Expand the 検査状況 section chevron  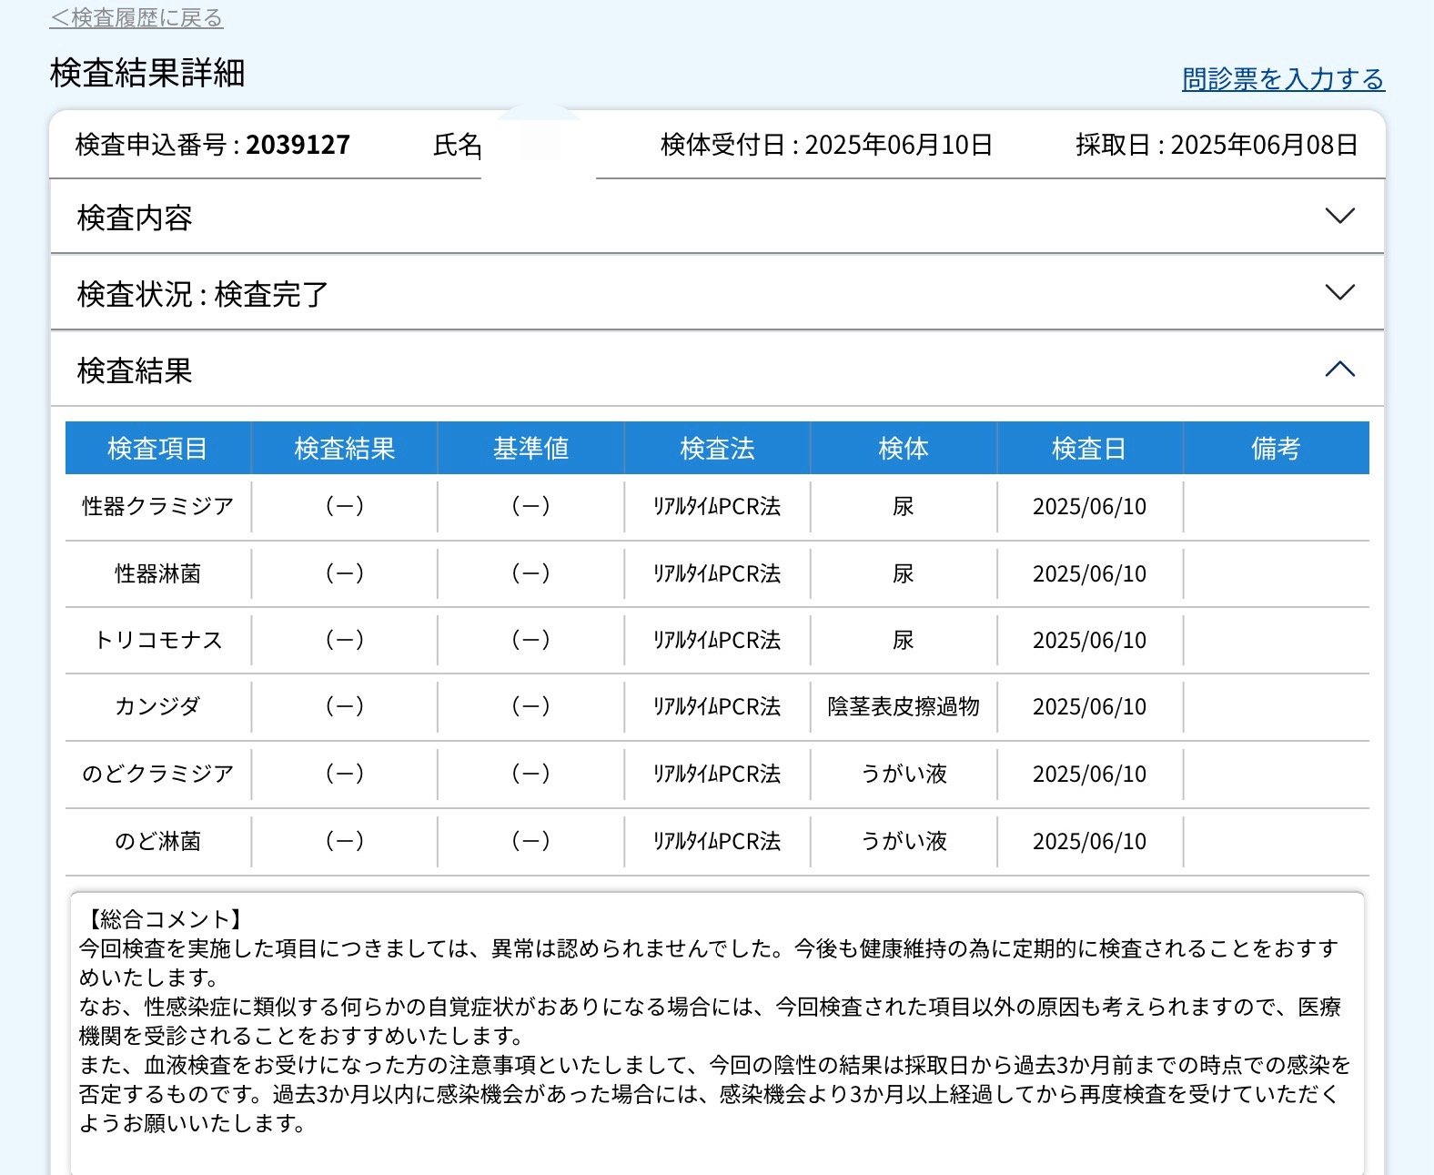1339,293
